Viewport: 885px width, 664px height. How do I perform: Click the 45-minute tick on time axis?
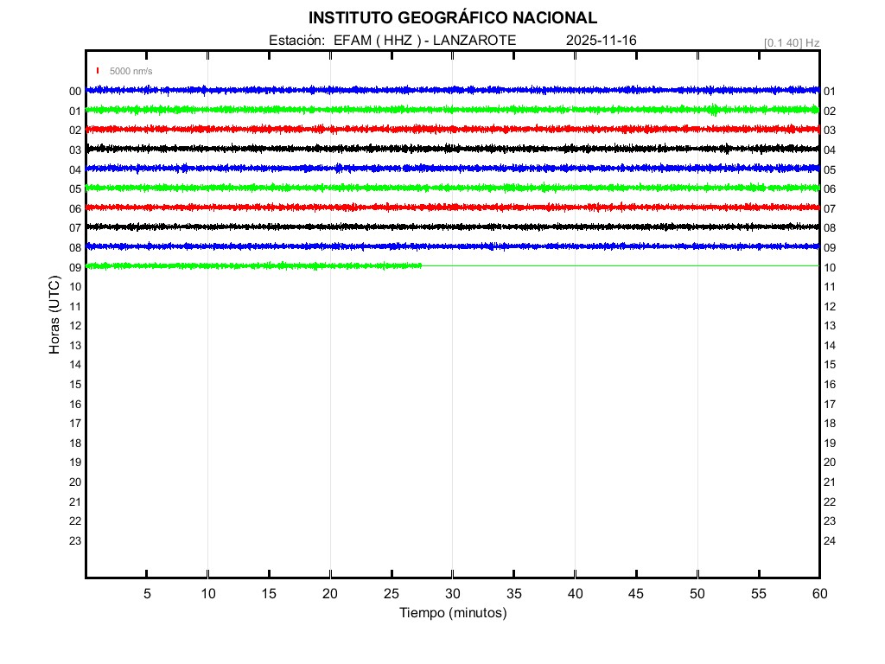pos(636,594)
